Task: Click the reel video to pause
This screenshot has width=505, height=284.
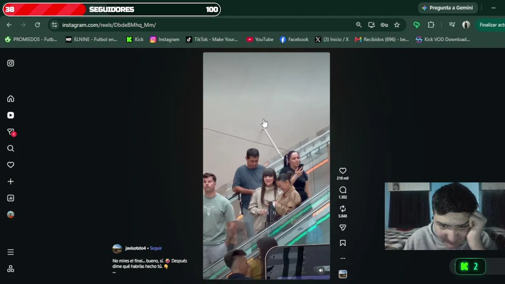Action: point(266,166)
